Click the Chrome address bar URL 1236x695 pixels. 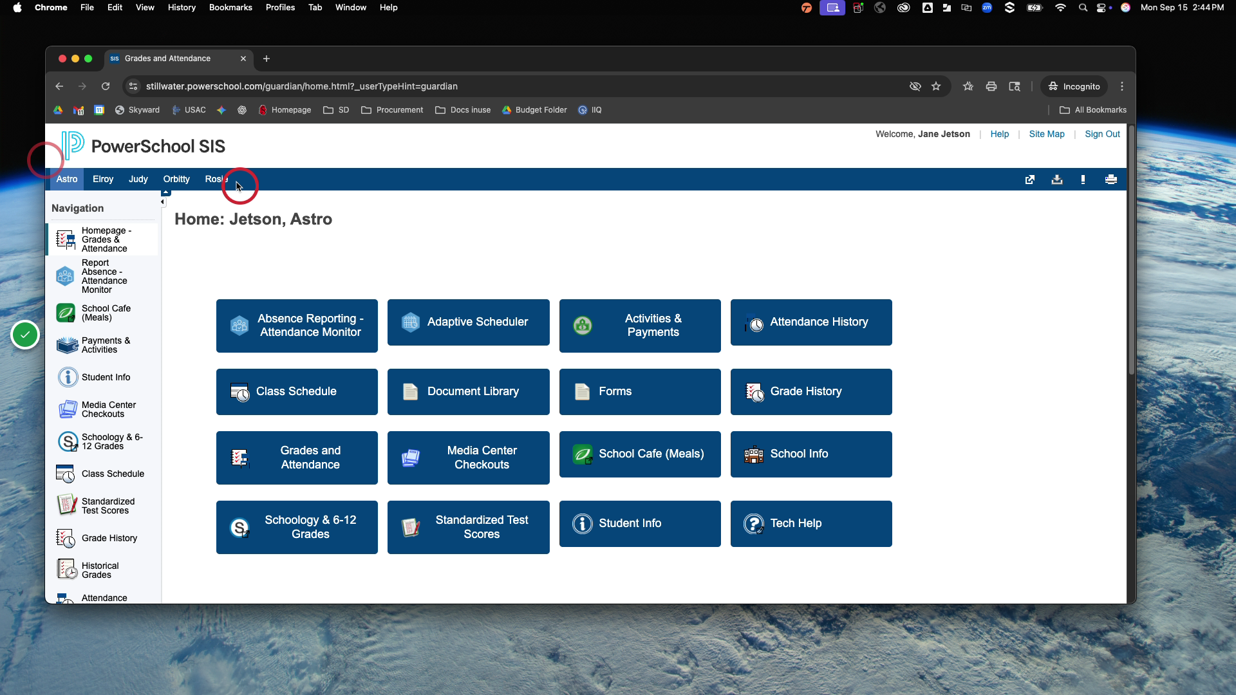[x=301, y=86]
